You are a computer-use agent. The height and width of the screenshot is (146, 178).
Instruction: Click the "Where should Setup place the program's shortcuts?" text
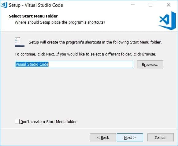[60, 22]
